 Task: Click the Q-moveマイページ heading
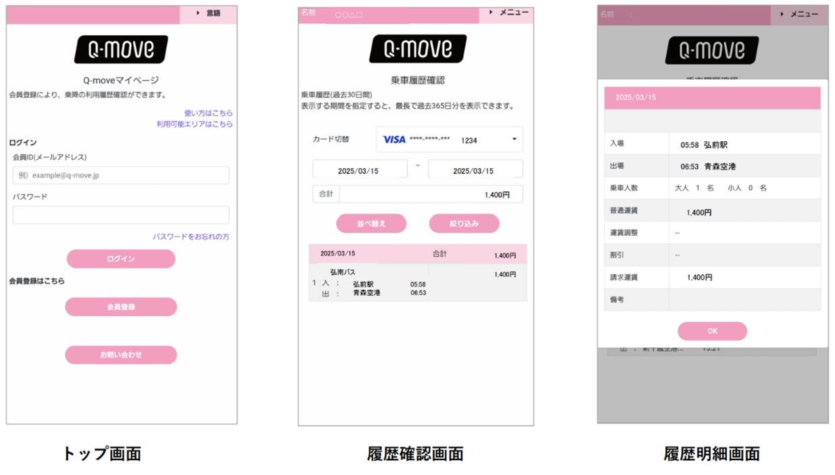click(121, 80)
